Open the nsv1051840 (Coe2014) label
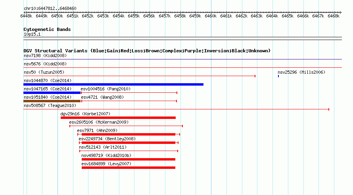The width and height of the screenshot is (353, 195). coord(48,97)
